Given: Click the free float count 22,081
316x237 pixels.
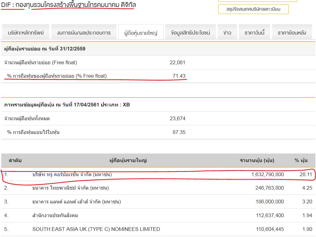Looking at the screenshot, I should (x=177, y=63).
